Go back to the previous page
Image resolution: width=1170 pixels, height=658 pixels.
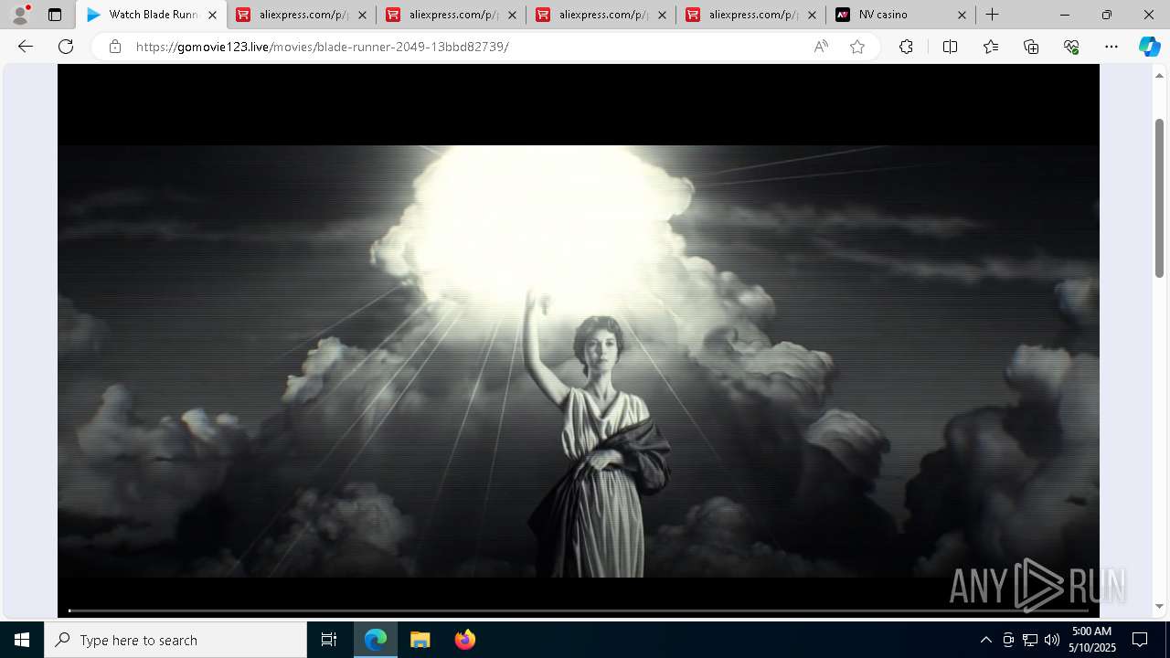tap(26, 47)
